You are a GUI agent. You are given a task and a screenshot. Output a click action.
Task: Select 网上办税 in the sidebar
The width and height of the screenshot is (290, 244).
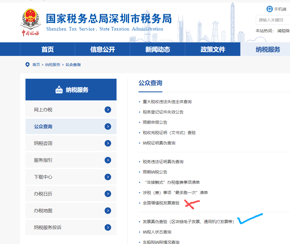pos(71,110)
